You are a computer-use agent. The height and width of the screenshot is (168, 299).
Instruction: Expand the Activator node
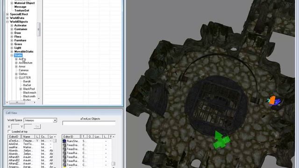[x=12, y=26]
